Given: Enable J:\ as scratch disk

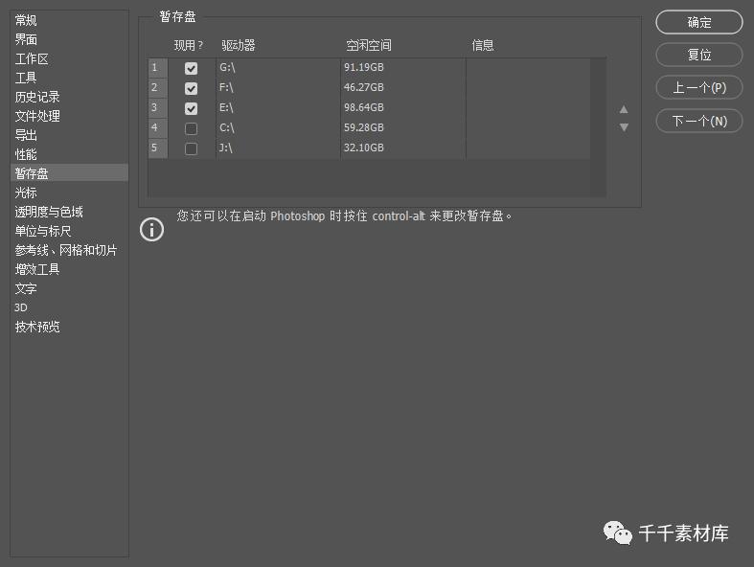Looking at the screenshot, I should [191, 148].
